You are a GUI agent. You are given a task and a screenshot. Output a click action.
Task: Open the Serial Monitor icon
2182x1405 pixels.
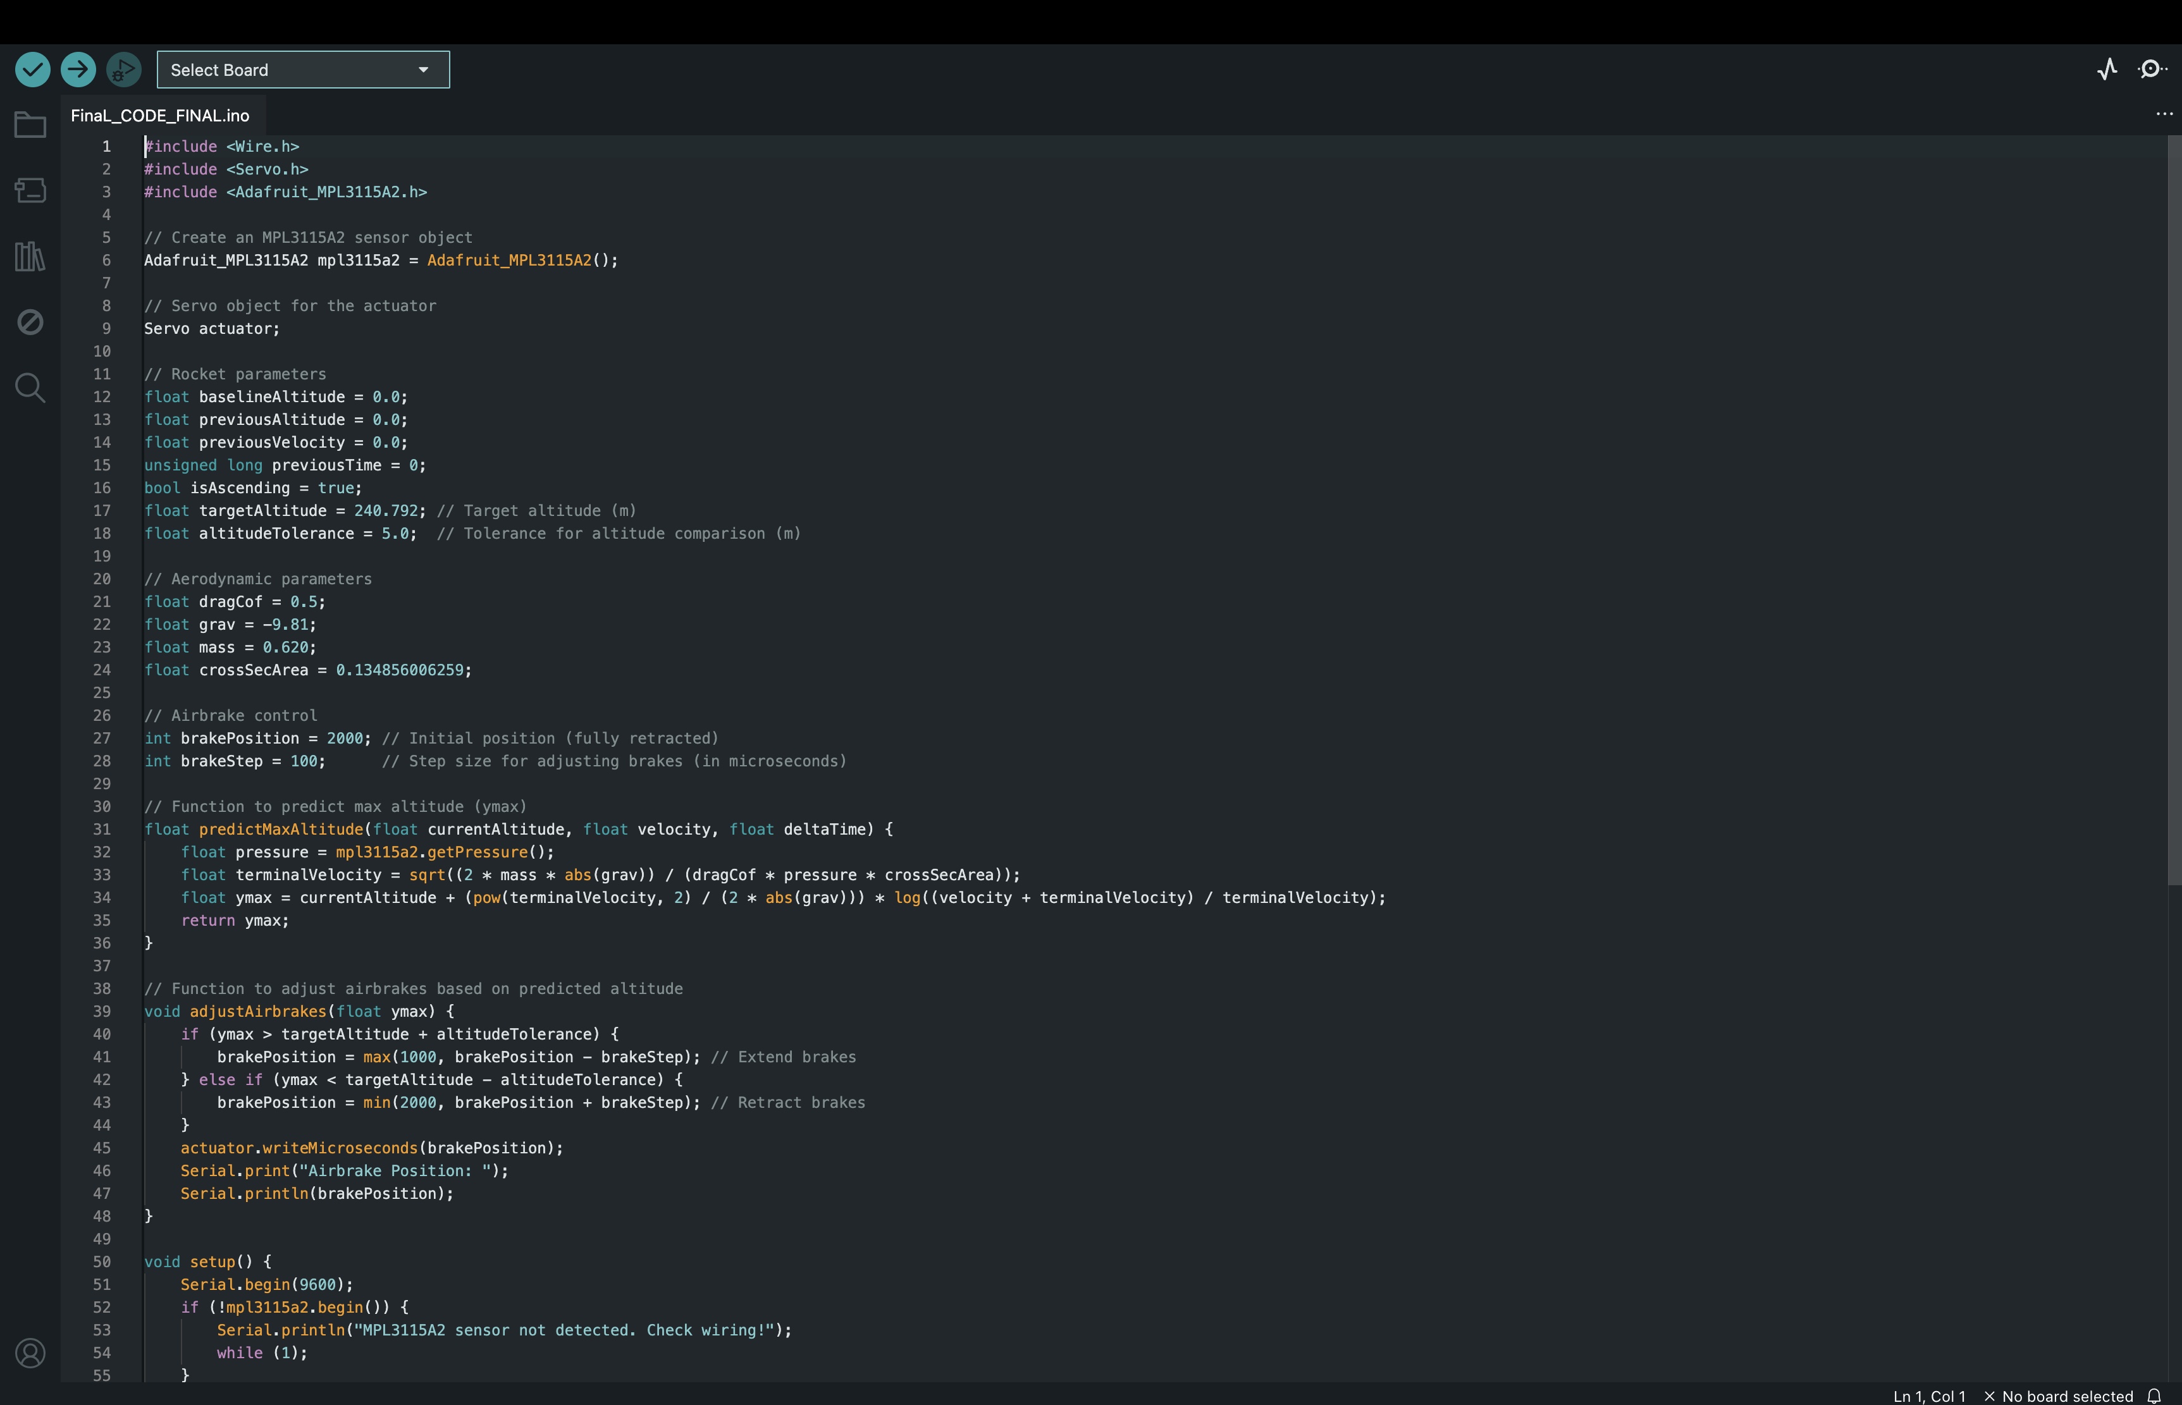click(x=2152, y=70)
